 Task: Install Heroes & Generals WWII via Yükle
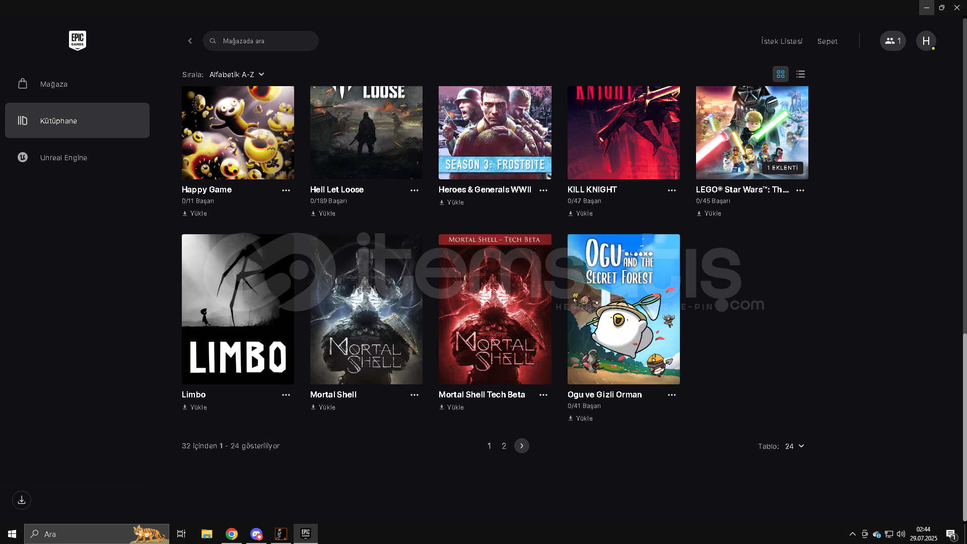(451, 202)
